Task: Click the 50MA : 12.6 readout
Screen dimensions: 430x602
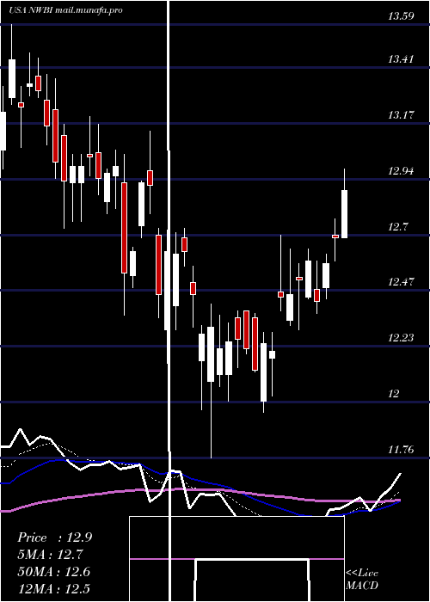Action: tap(54, 572)
